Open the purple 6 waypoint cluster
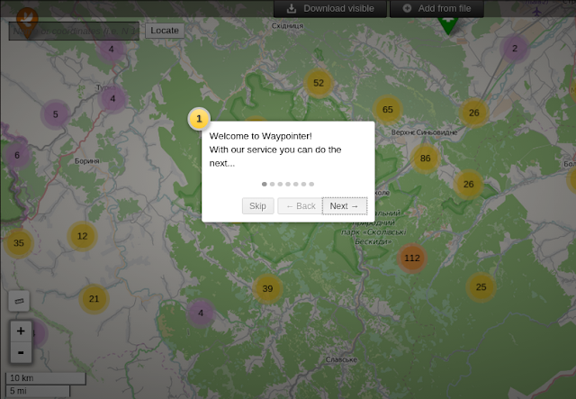Image resolution: width=576 pixels, height=399 pixels. tap(17, 155)
